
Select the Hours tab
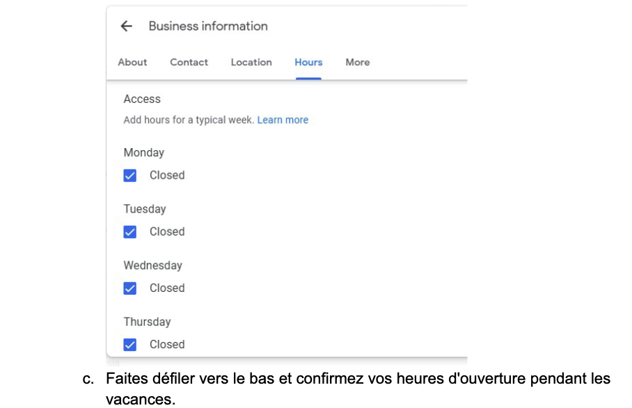click(308, 62)
